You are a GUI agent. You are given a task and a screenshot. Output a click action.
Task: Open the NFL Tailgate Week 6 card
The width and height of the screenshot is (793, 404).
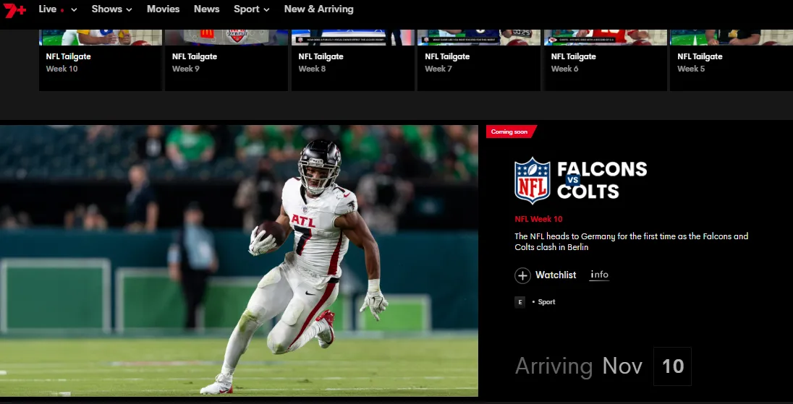coord(606,60)
